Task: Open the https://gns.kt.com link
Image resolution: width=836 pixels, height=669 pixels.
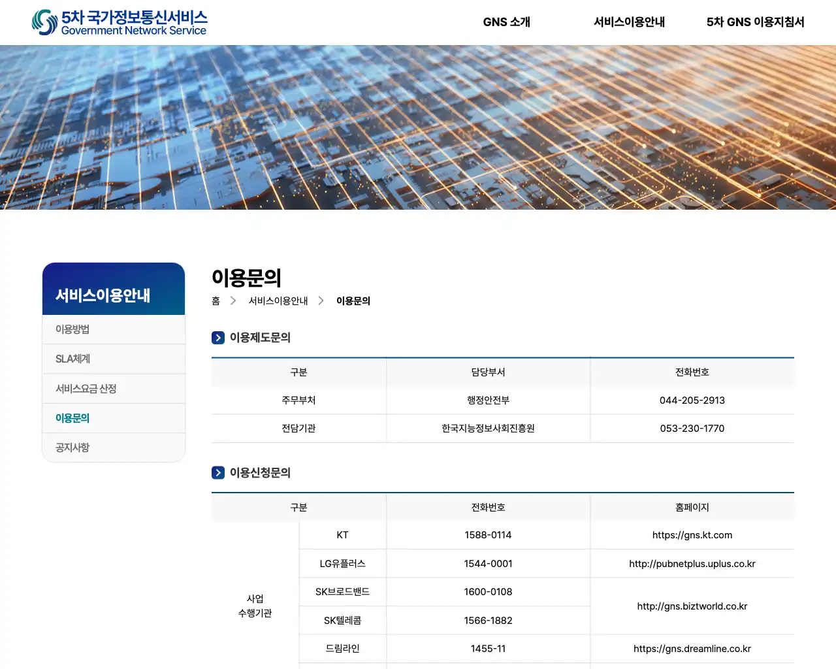Action: click(x=692, y=534)
